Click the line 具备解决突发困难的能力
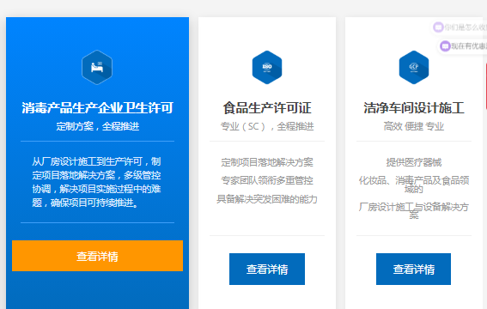 tap(267, 199)
